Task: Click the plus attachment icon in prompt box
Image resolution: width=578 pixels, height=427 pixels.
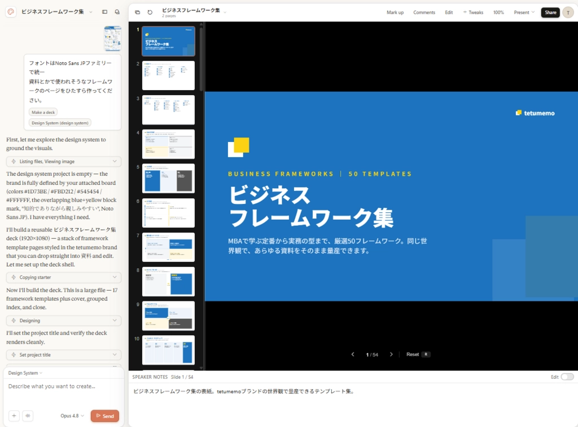Action: (x=14, y=416)
